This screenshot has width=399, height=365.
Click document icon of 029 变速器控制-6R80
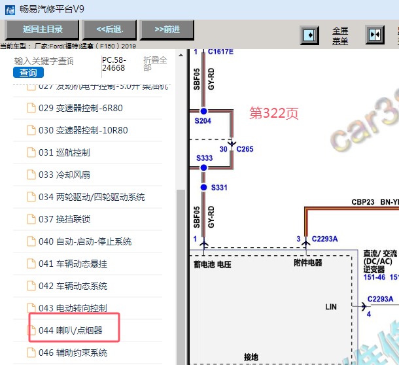tap(31, 108)
